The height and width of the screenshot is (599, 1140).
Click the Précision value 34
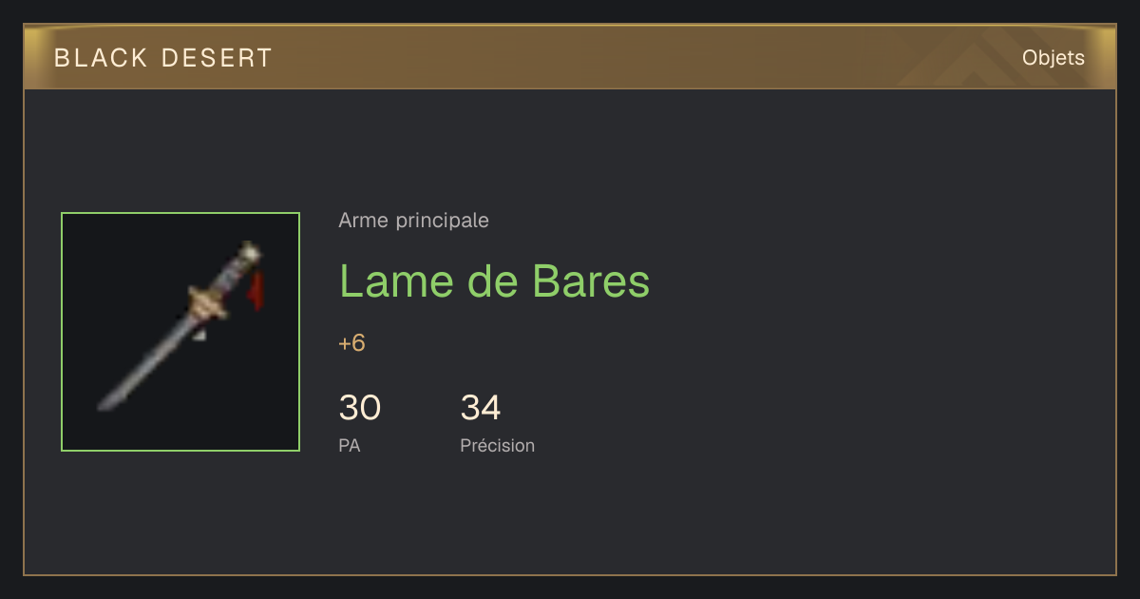click(481, 408)
